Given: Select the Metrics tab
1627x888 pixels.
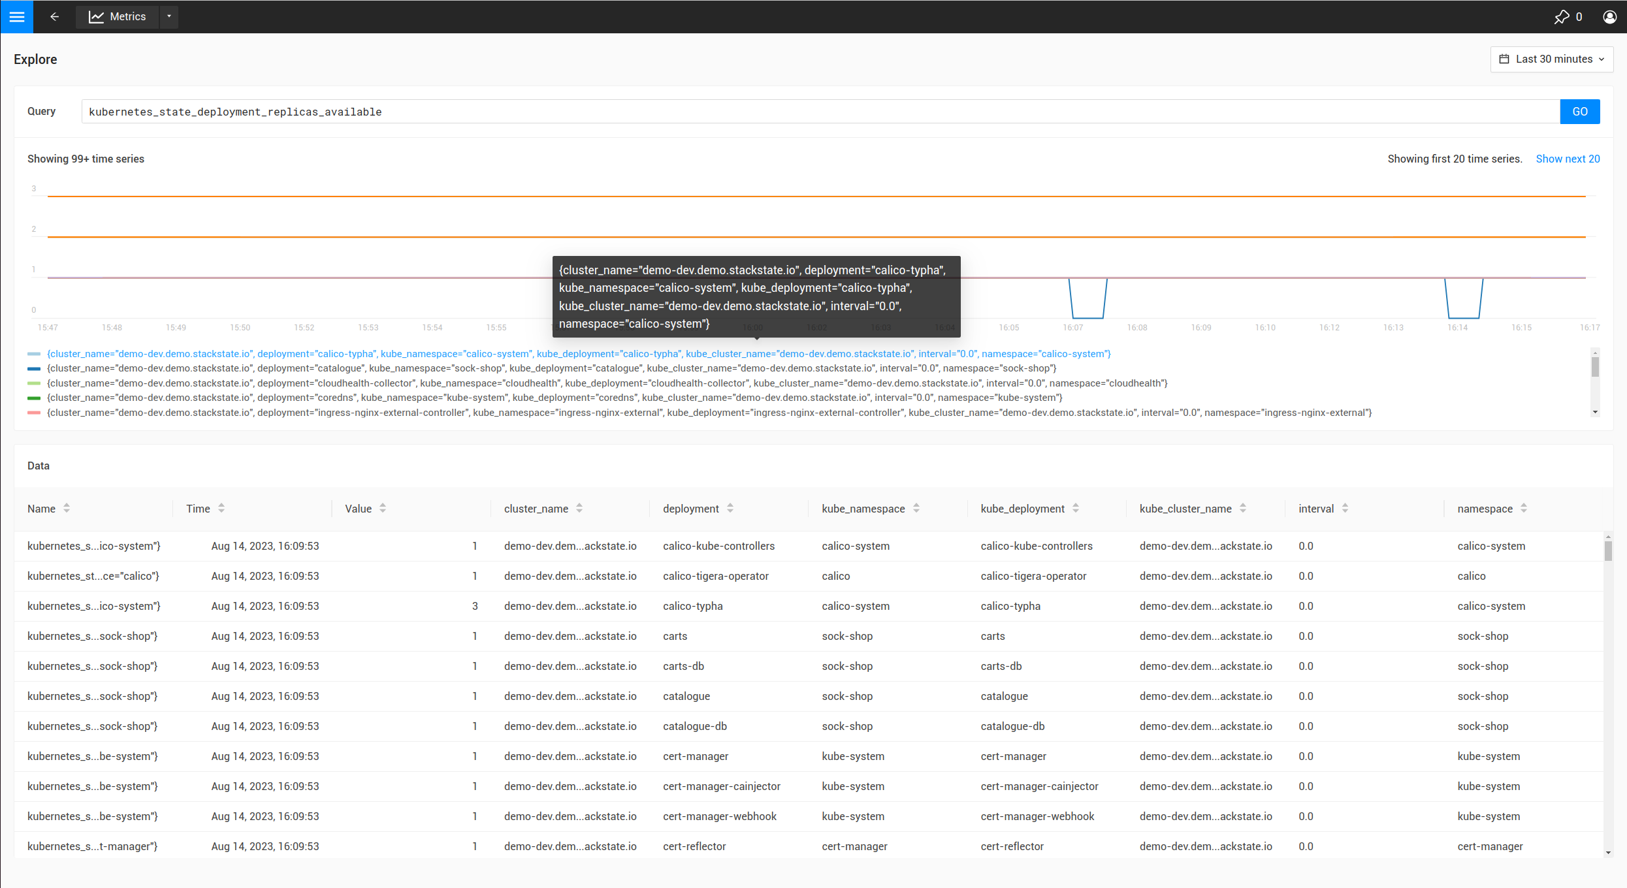Looking at the screenshot, I should pyautogui.click(x=127, y=16).
